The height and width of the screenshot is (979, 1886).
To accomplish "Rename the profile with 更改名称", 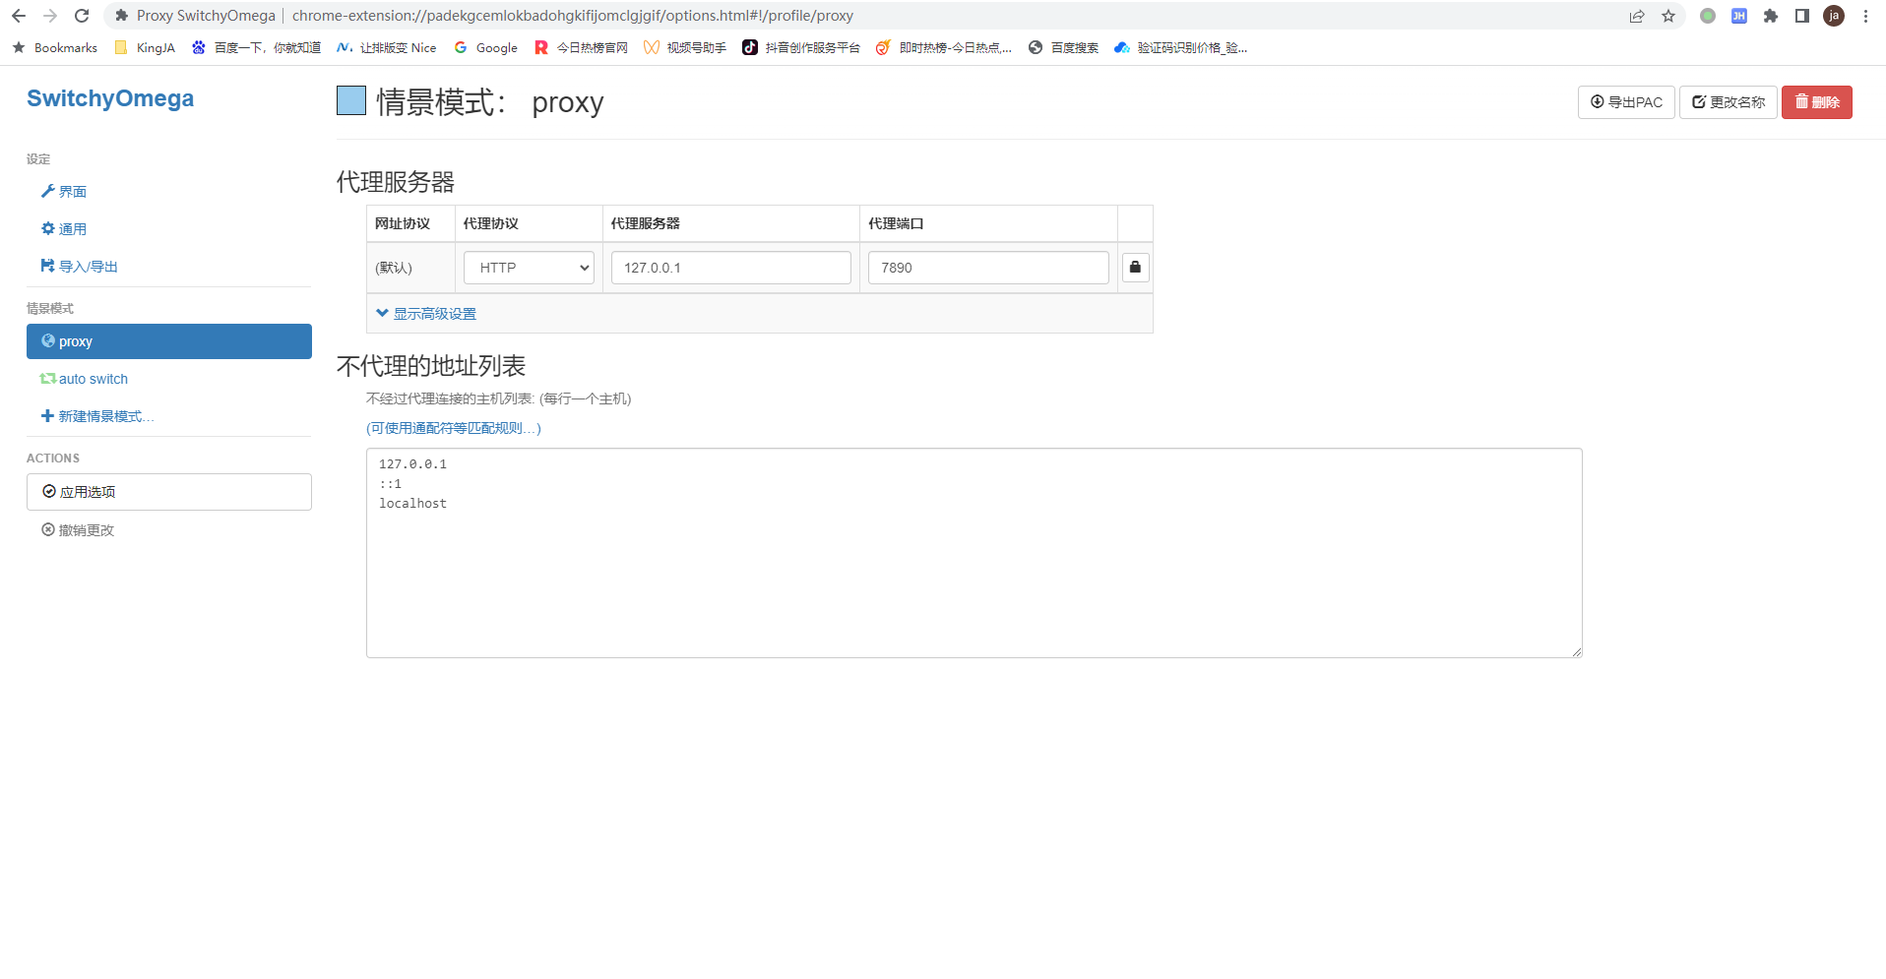I will [1729, 102].
